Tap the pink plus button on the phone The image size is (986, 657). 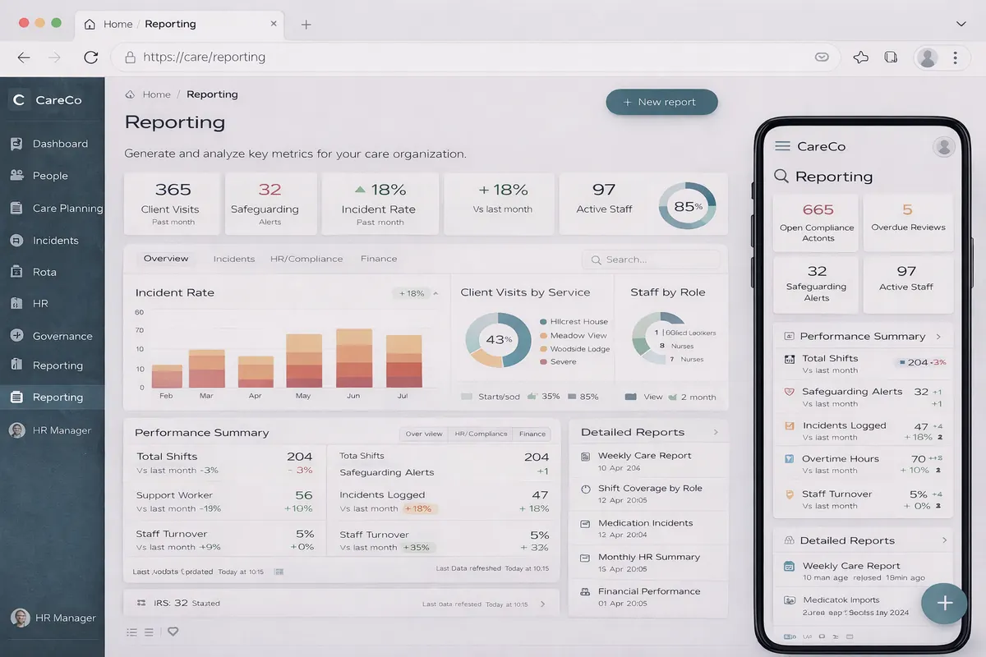(943, 603)
